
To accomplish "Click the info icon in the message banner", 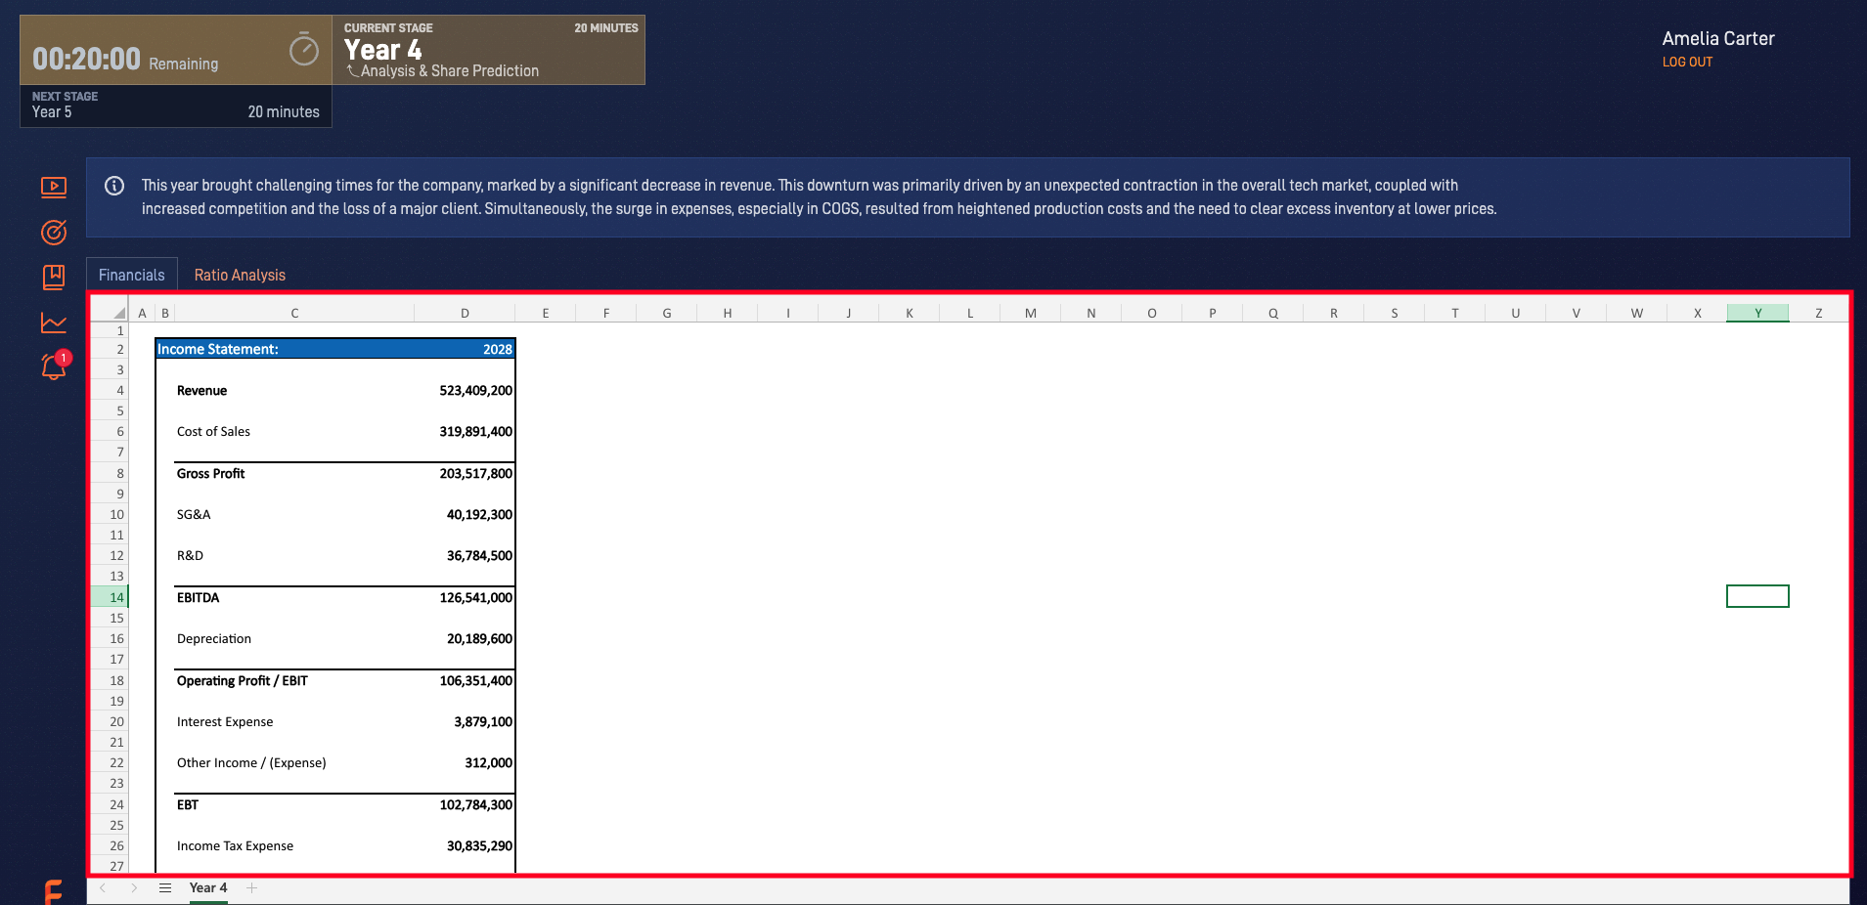I will [x=114, y=186].
